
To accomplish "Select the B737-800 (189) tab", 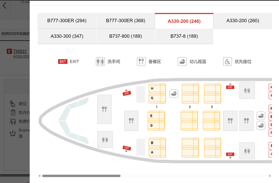I will point(126,36).
